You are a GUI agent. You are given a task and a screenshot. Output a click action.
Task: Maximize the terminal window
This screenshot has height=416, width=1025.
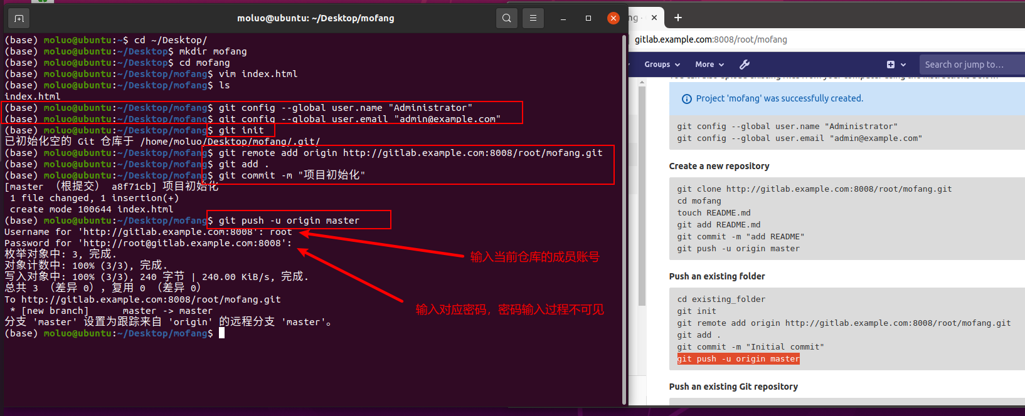coord(588,18)
